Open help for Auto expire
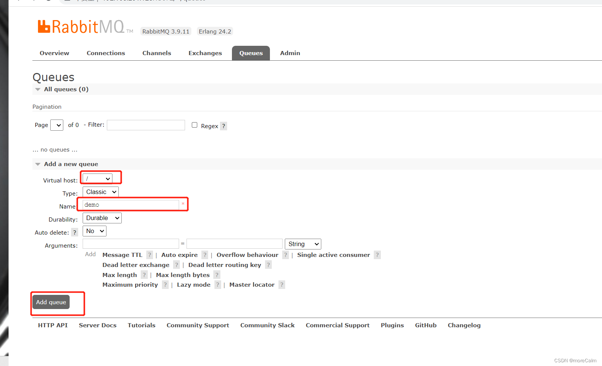Viewport: 602px width, 366px height. pyautogui.click(x=205, y=255)
